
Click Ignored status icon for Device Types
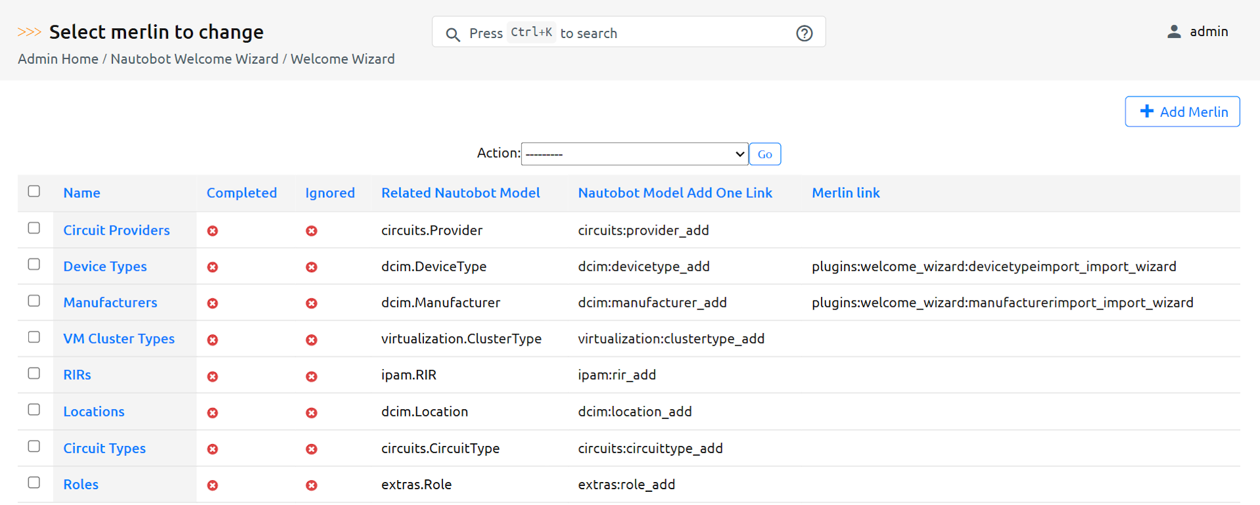point(312,267)
